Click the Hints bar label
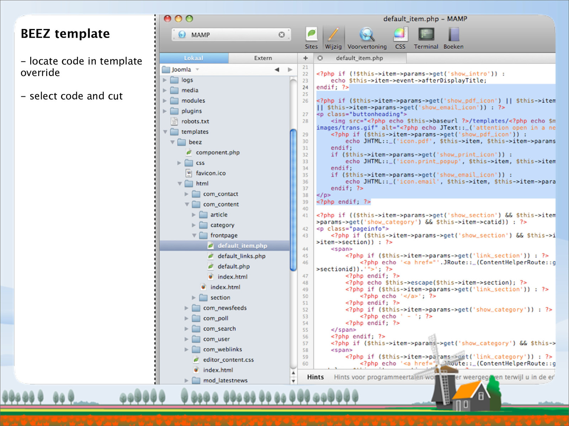The height and width of the screenshot is (426, 569). click(x=315, y=377)
